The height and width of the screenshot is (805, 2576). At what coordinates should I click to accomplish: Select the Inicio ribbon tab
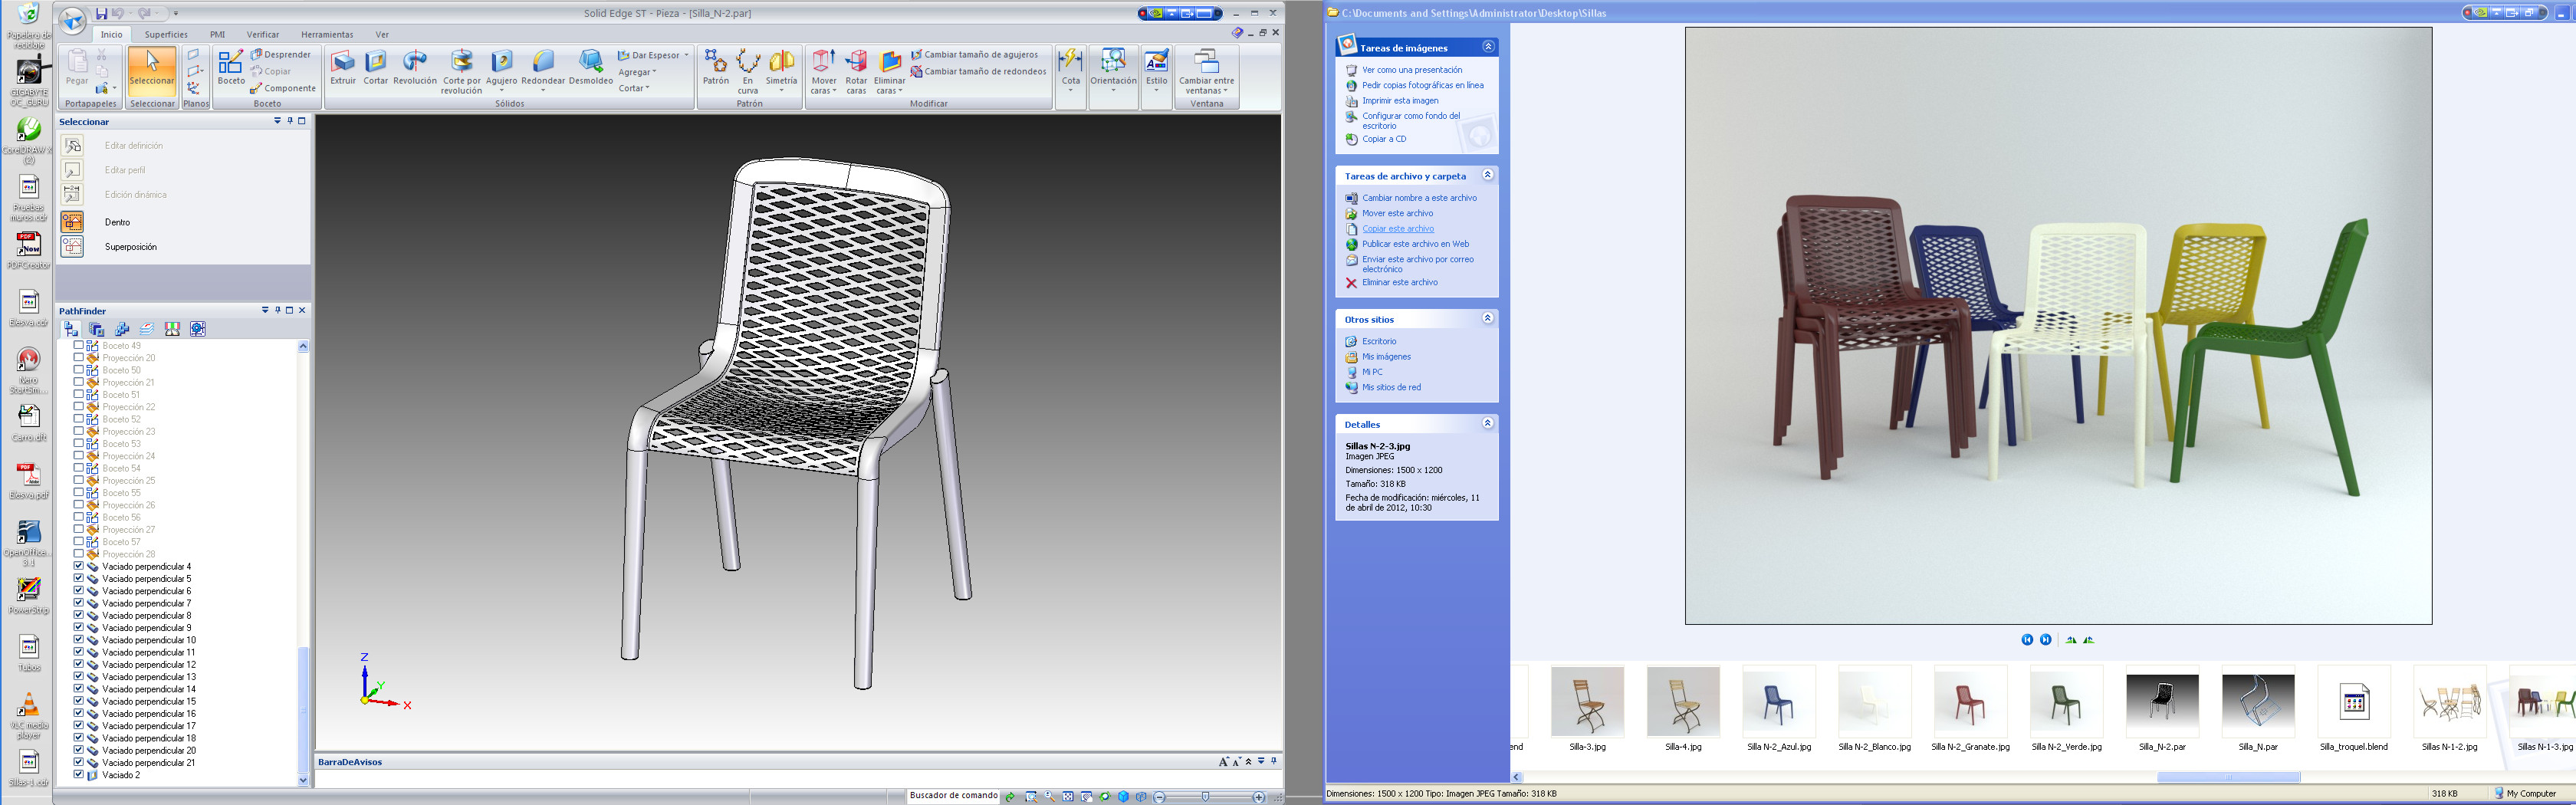click(111, 34)
